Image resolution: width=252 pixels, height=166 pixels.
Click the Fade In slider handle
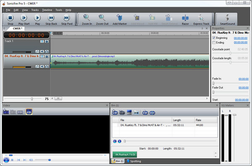pyautogui.click(x=213, y=83)
